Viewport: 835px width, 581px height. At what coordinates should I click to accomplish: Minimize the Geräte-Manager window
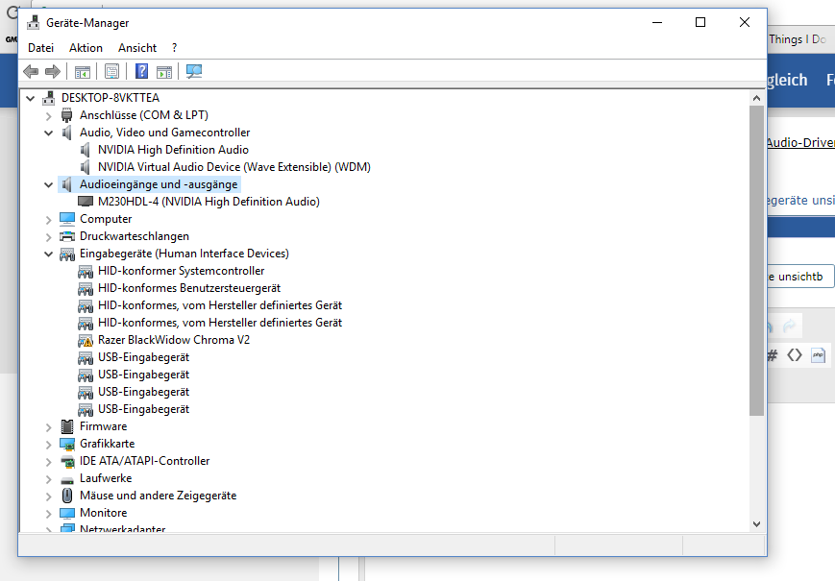point(657,22)
